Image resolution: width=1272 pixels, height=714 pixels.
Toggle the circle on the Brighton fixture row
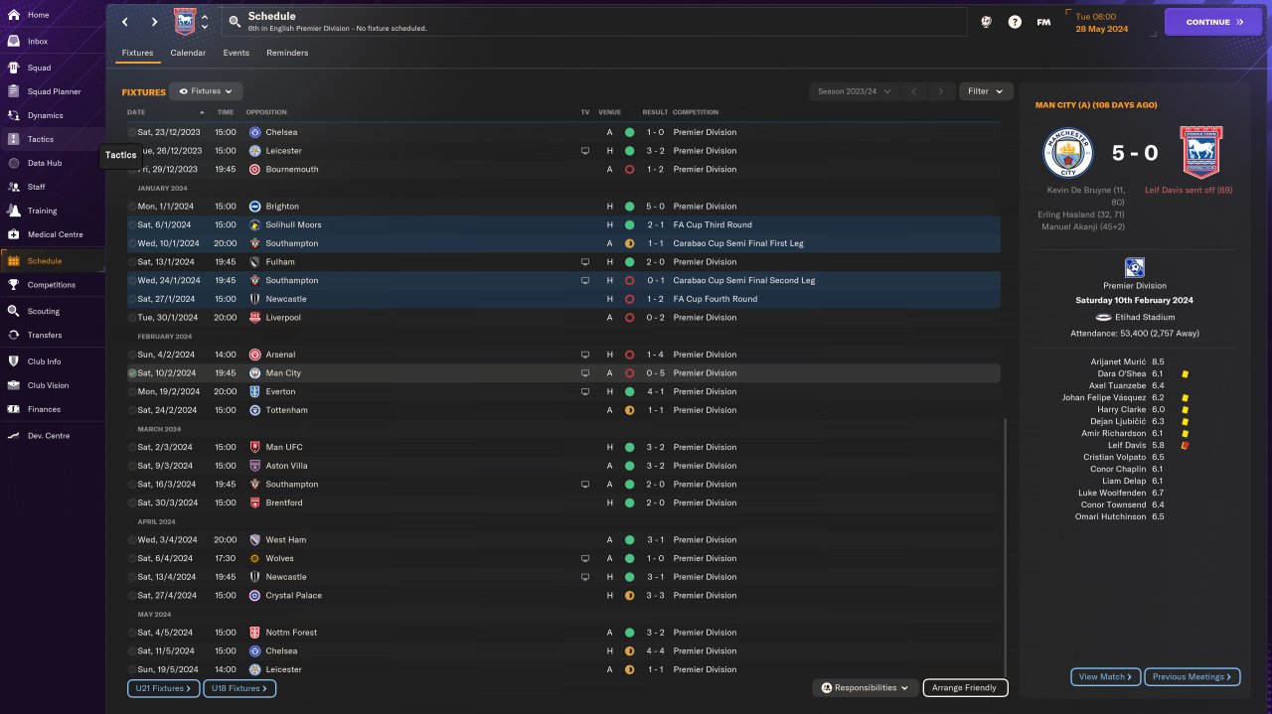coord(132,207)
